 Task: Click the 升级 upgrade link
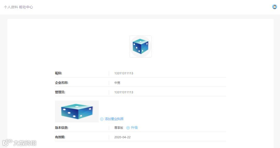coord(134,128)
